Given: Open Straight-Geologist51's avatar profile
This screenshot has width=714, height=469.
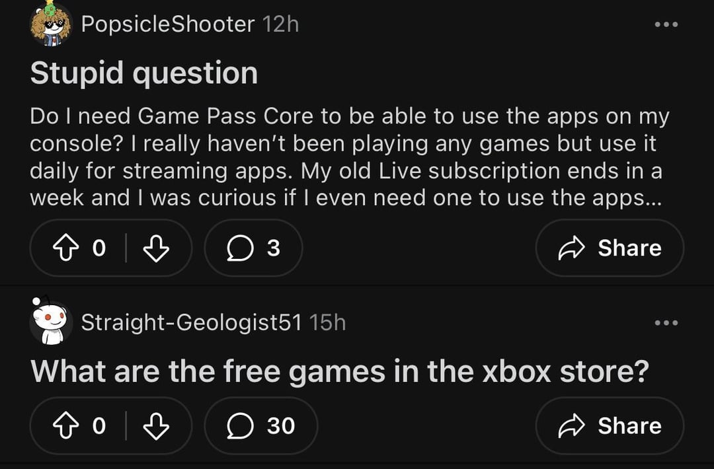Looking at the screenshot, I should pos(50,322).
